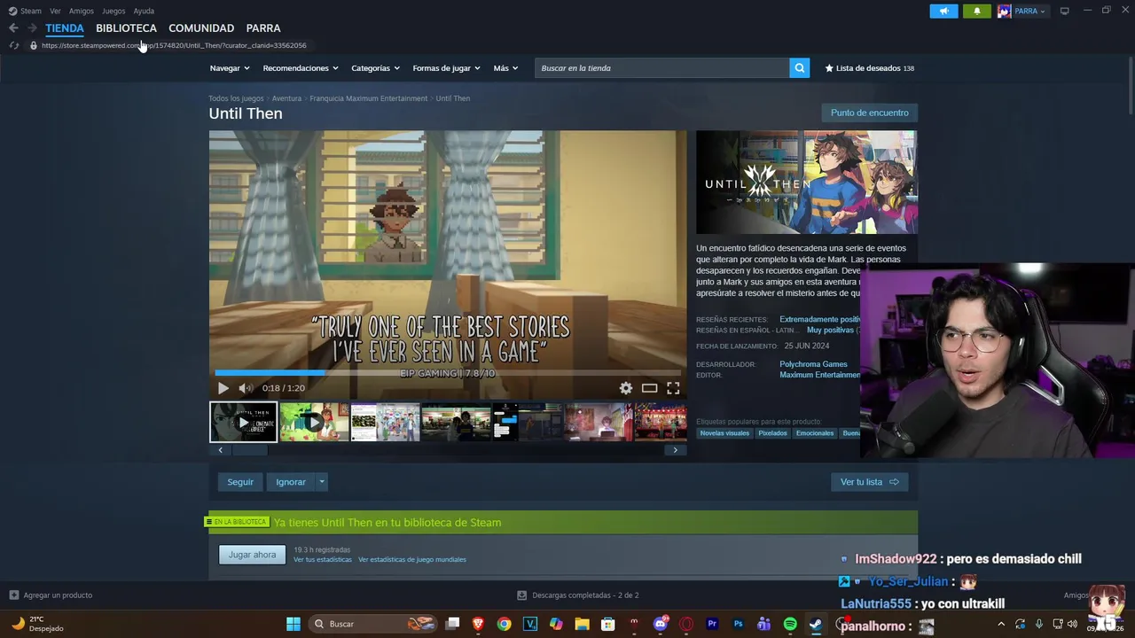Reload the store page
This screenshot has height=638, width=1135.
point(13,45)
